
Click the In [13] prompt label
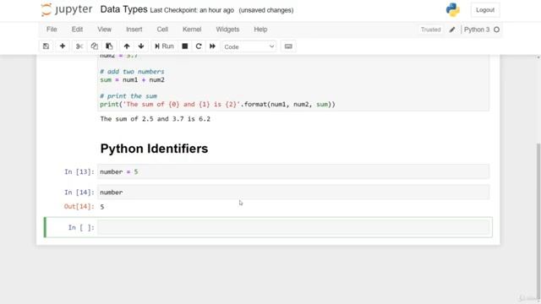[79, 171]
